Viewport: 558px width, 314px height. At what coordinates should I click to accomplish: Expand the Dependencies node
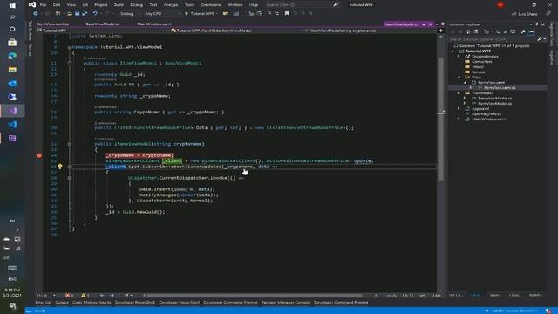459,56
